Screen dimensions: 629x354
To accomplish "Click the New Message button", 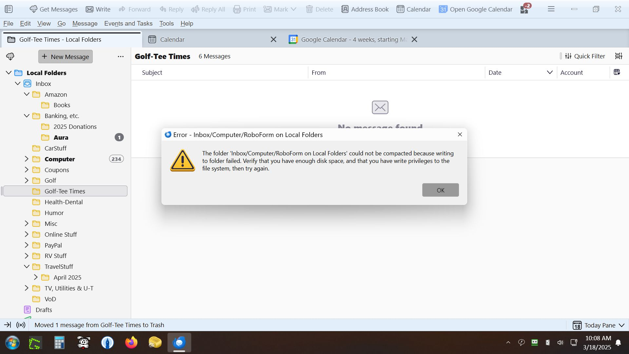I will coord(66,56).
